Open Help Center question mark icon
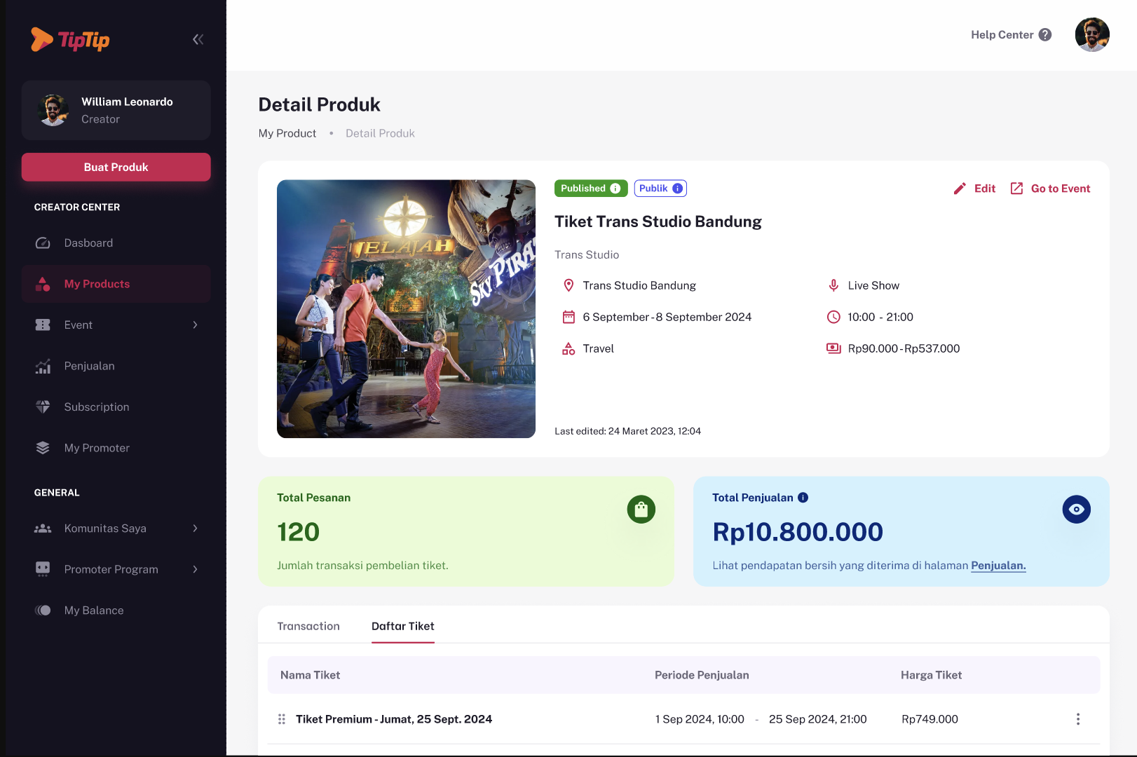 coord(1044,34)
